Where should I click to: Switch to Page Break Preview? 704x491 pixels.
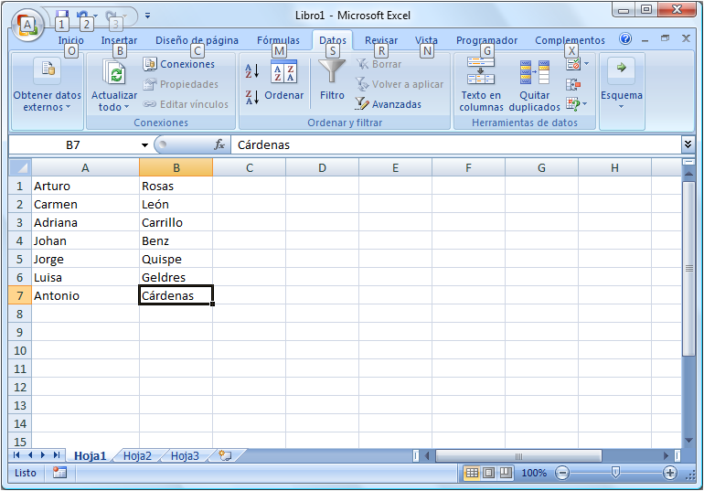[506, 473]
